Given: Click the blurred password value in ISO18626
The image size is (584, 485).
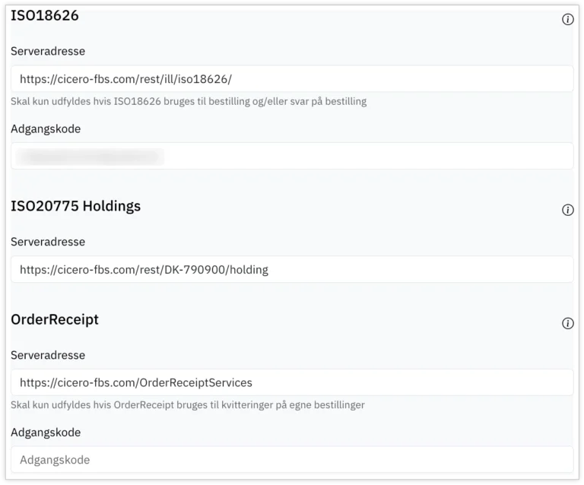Looking at the screenshot, I should [x=90, y=157].
